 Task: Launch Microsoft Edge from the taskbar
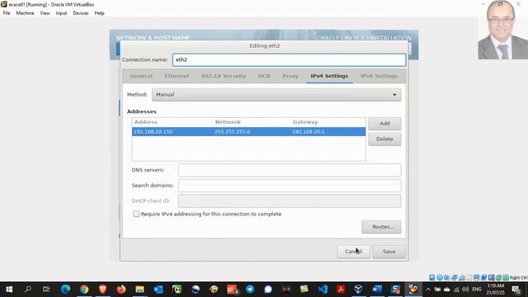pos(66,290)
